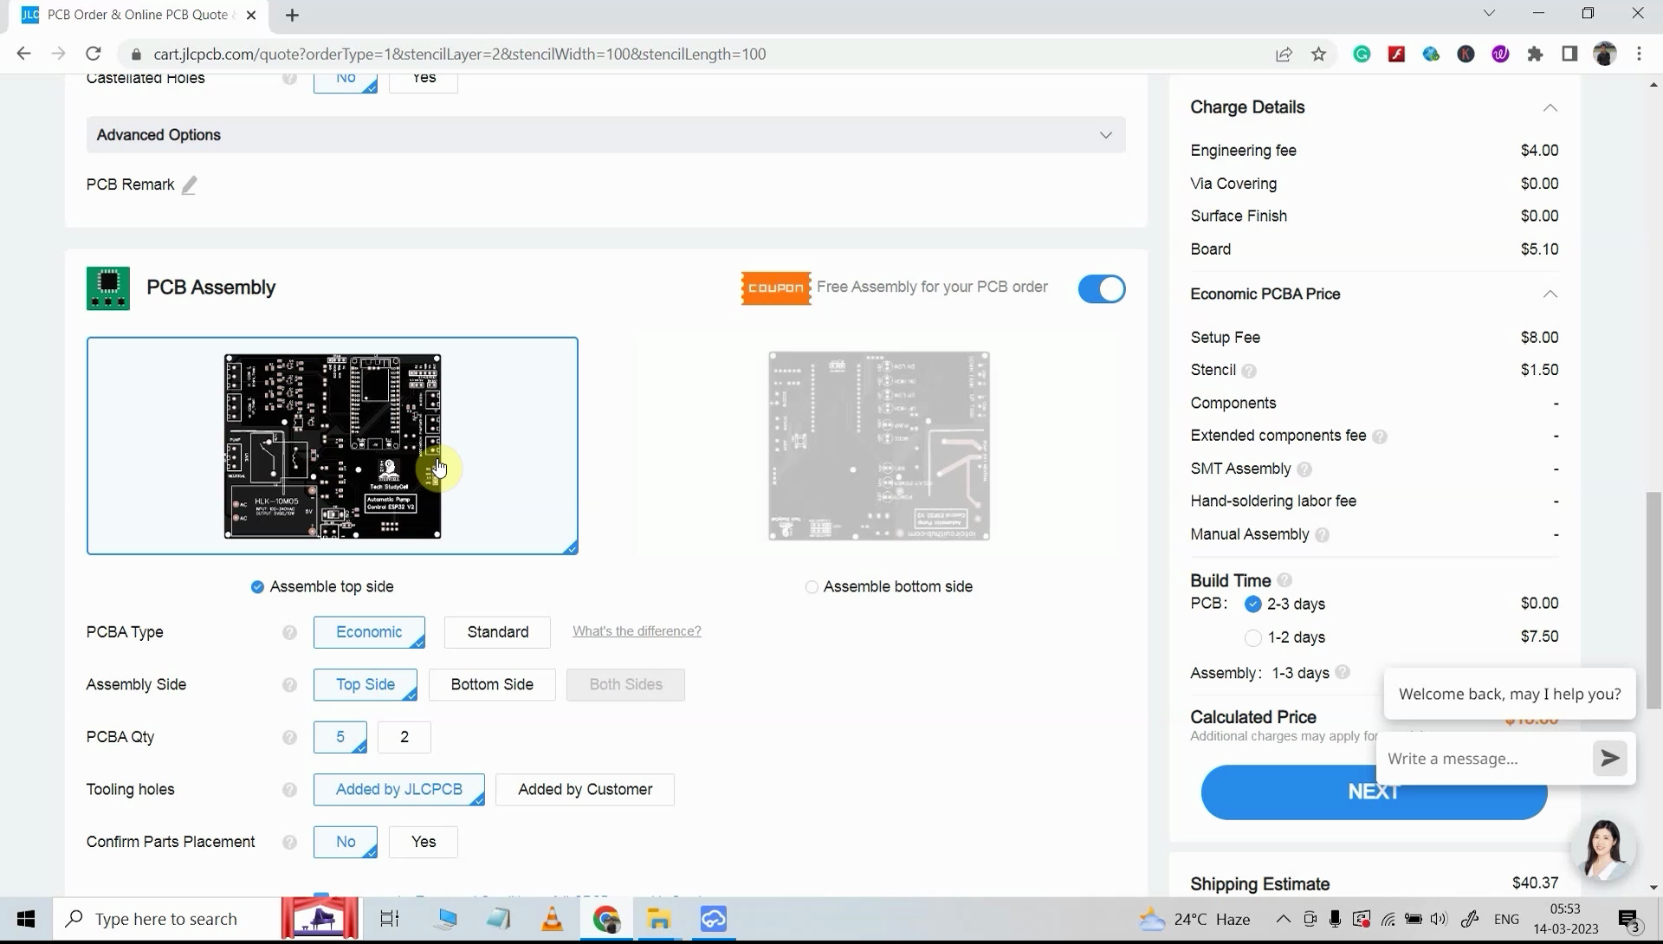Switch to the PCB Order browser tab
Viewport: 1663px width, 944px height.
click(x=139, y=15)
